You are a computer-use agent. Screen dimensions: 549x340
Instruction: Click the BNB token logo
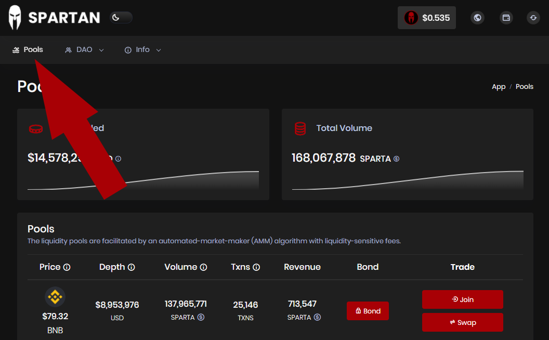point(55,297)
